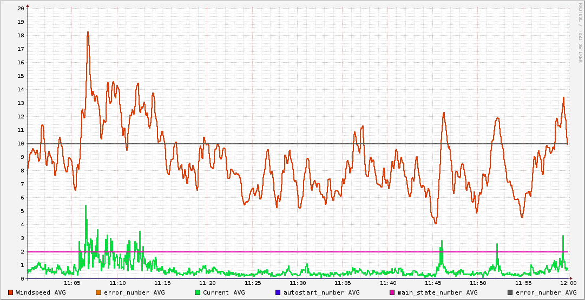Click the dark gray error_number AVG swatch
Image resolution: width=585 pixels, height=300 pixels.
tap(510, 292)
